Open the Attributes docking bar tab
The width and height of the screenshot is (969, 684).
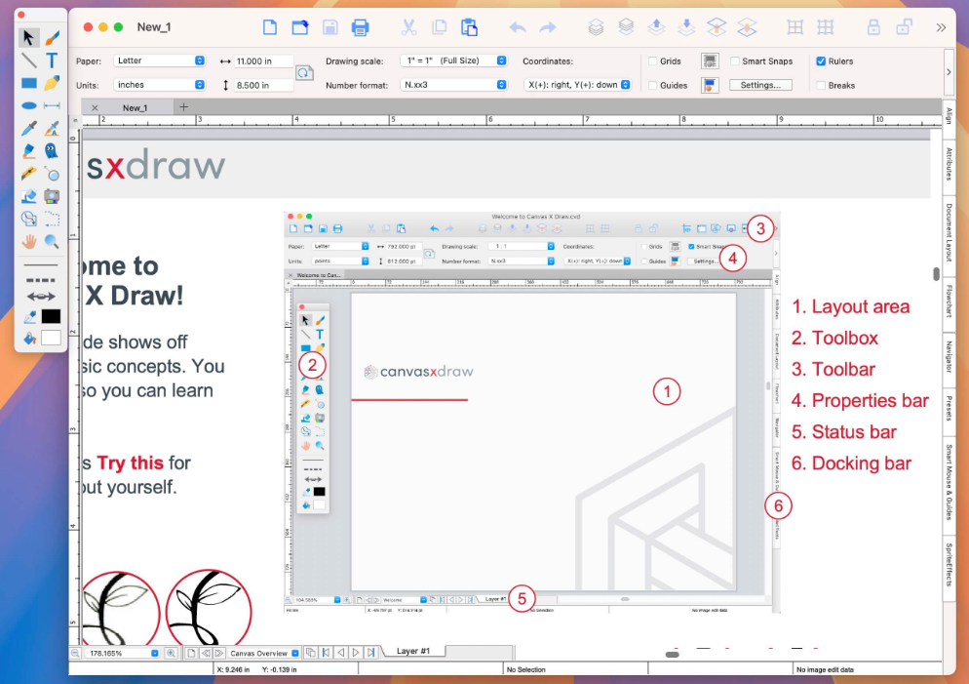[x=950, y=164]
